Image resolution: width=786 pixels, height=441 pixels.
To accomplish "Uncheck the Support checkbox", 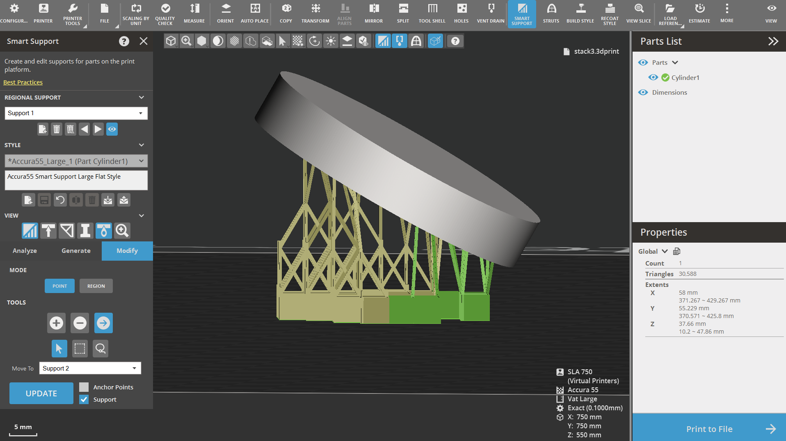I will [84, 399].
